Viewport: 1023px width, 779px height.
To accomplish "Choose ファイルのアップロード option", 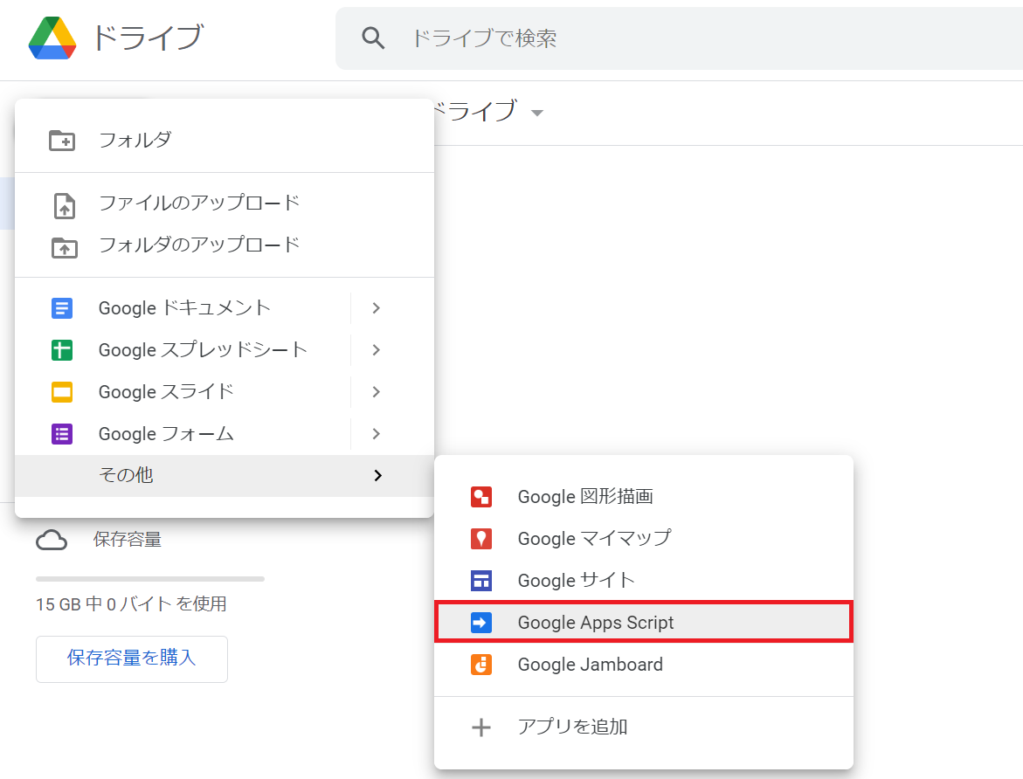I will (225, 203).
